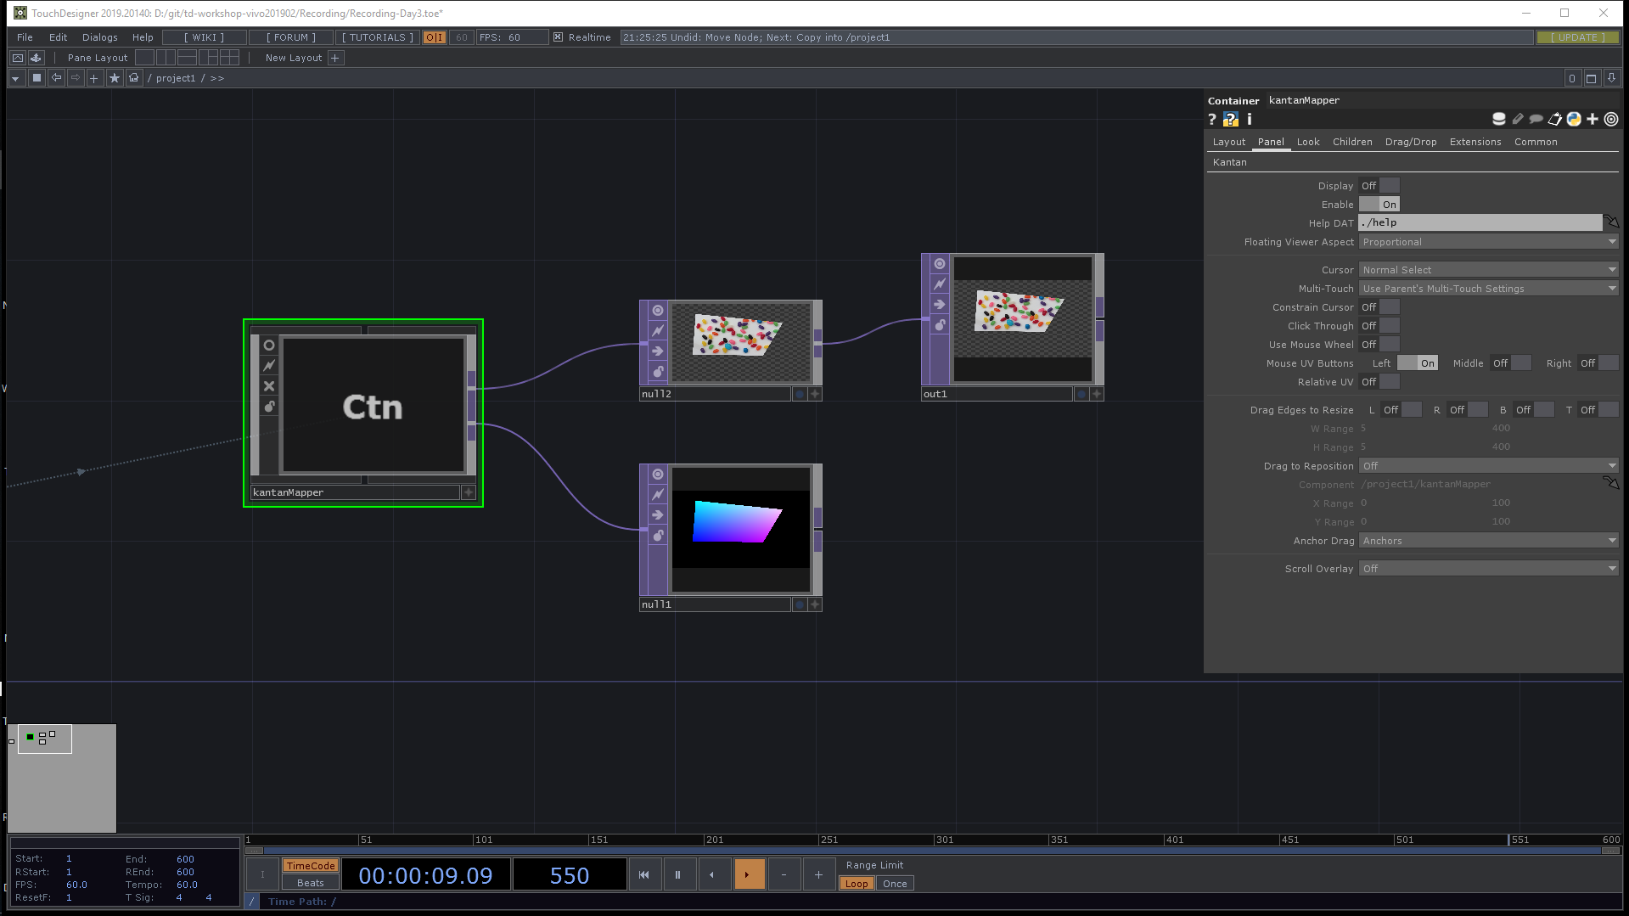Open the Python help icon in parameters

coord(1230,120)
